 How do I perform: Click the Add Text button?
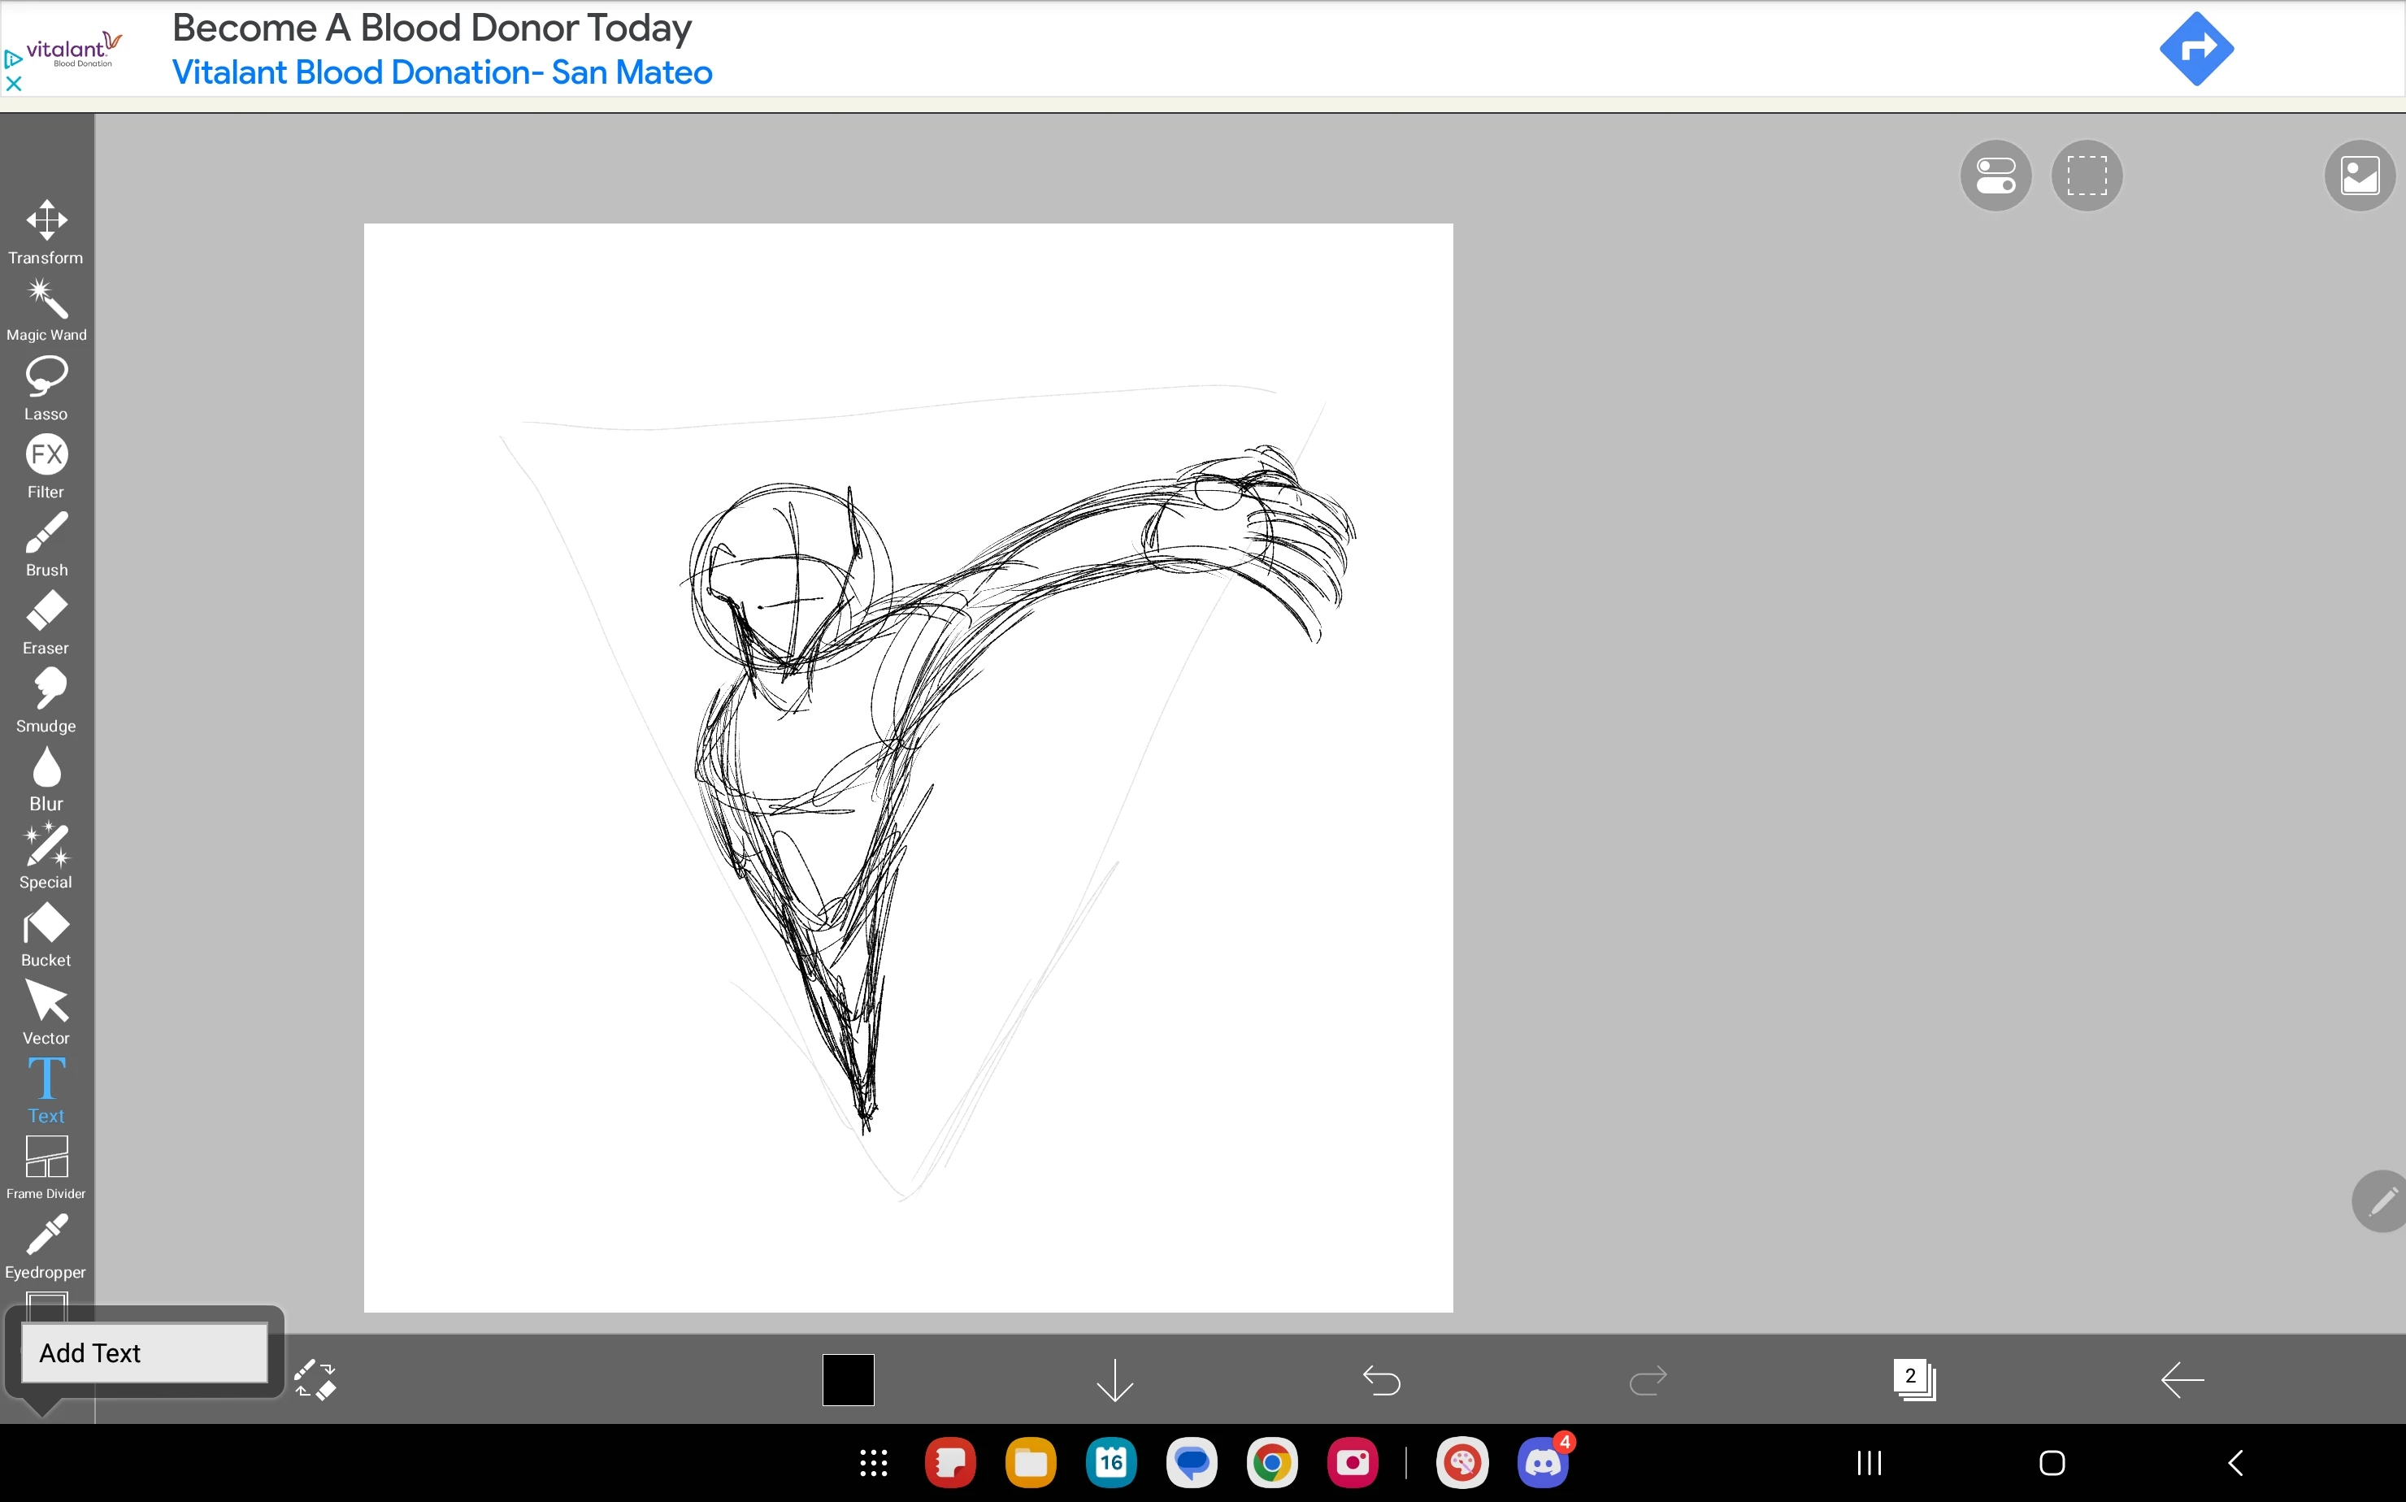tap(144, 1353)
